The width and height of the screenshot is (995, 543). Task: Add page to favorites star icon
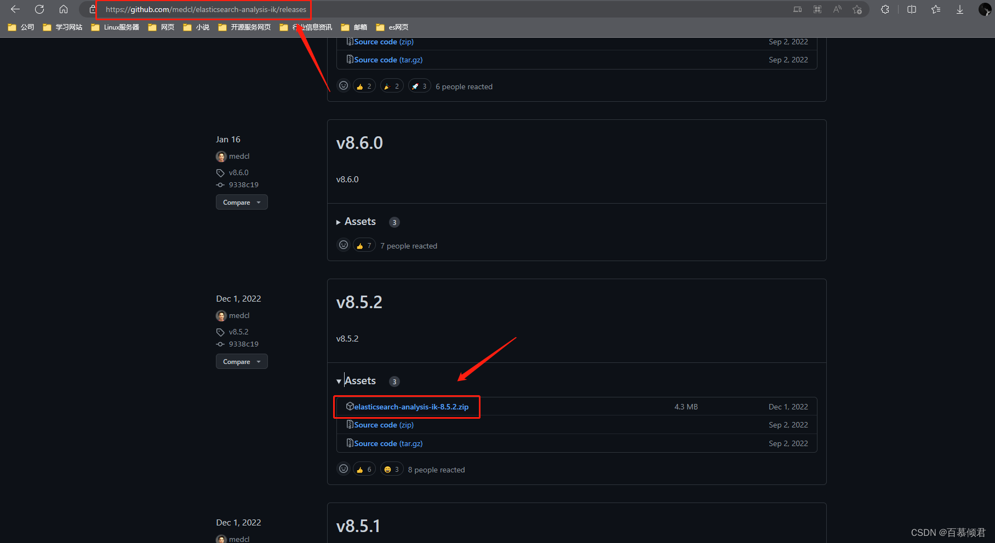point(857,9)
